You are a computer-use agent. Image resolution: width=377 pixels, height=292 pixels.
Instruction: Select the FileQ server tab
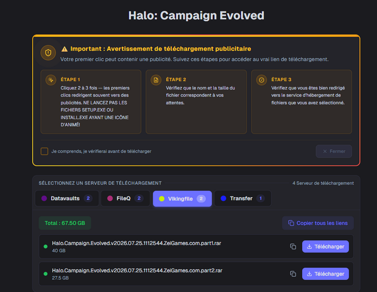click(125, 198)
